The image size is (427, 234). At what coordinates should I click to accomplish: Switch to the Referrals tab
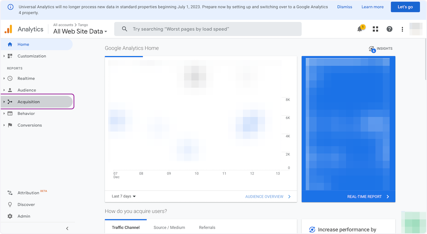point(207,227)
